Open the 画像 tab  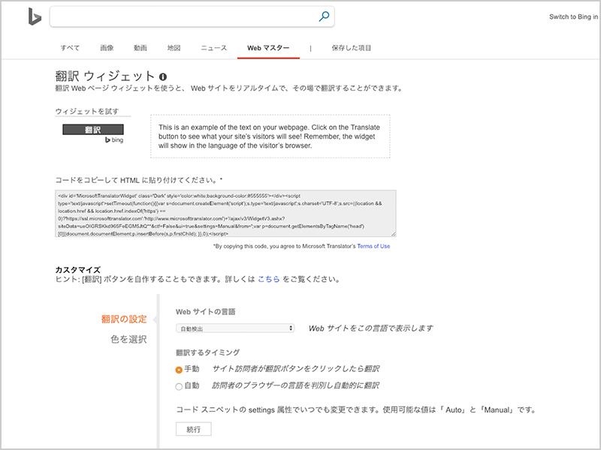tap(107, 48)
